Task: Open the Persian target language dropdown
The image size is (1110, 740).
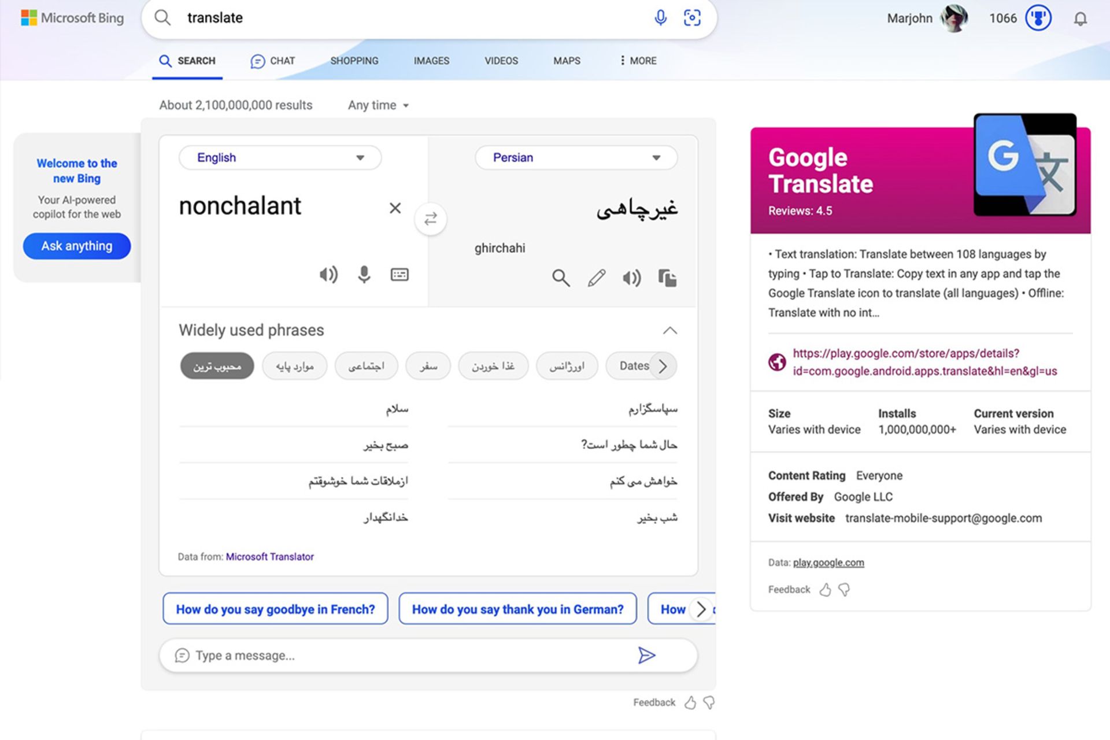Action: coord(576,158)
